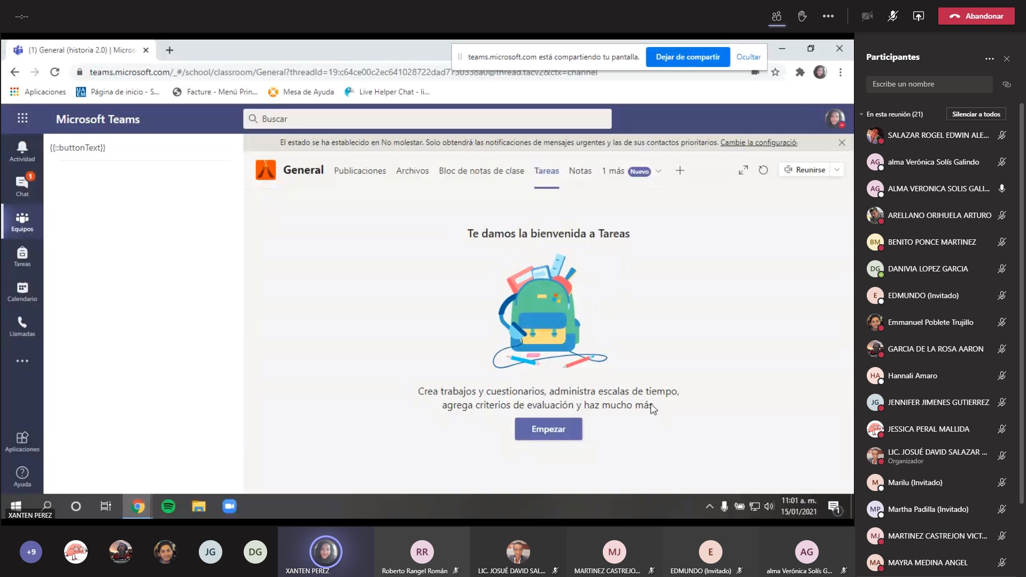Toggle mic for DANIVIA LOPEZ GARCIA
This screenshot has width=1026, height=577.
tap(1002, 269)
